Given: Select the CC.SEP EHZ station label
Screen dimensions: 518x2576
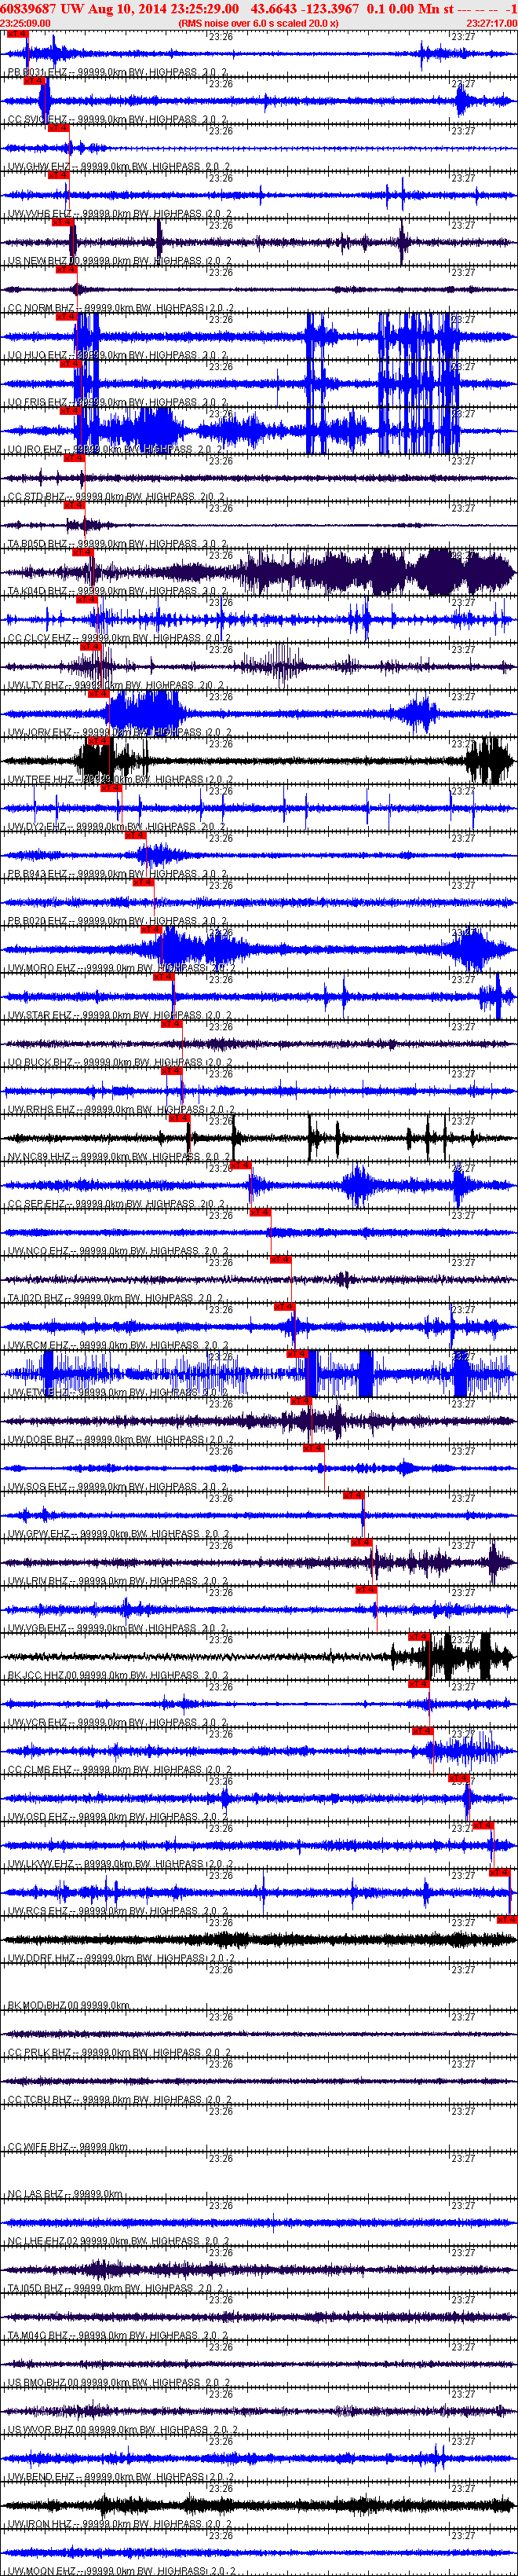Looking at the screenshot, I should [116, 1204].
